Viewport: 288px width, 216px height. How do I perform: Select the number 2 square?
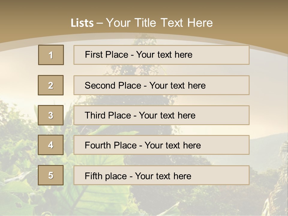pos(51,85)
